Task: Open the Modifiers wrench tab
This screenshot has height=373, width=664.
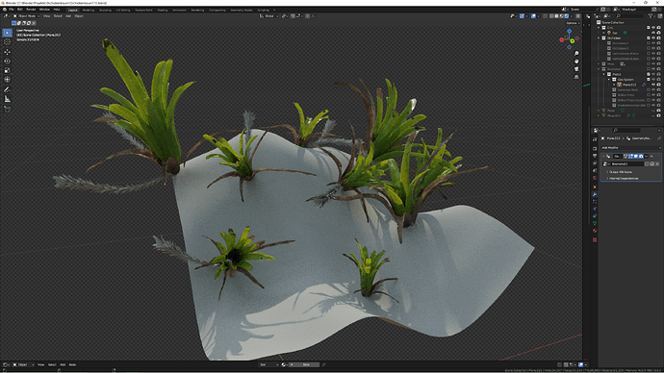Action: pyautogui.click(x=595, y=194)
